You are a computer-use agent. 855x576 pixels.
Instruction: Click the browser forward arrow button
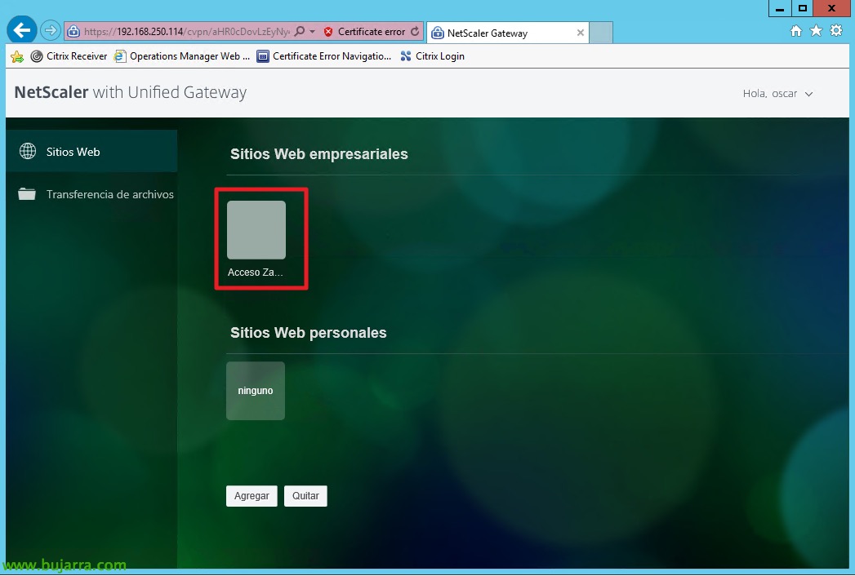[x=50, y=30]
